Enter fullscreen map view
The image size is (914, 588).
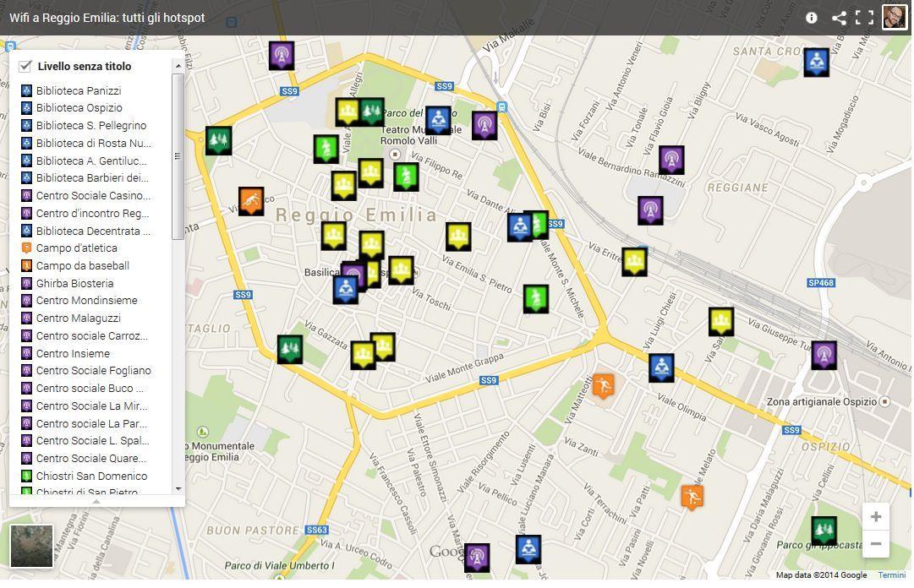point(864,18)
